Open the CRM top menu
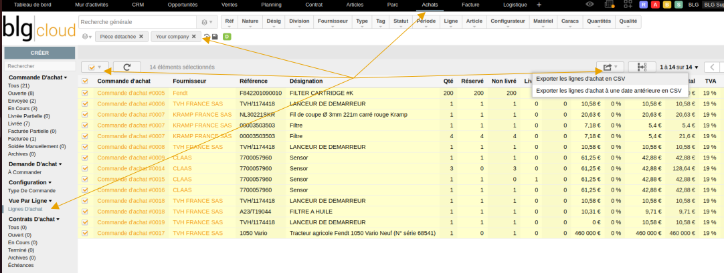The image size is (724, 273). click(138, 5)
